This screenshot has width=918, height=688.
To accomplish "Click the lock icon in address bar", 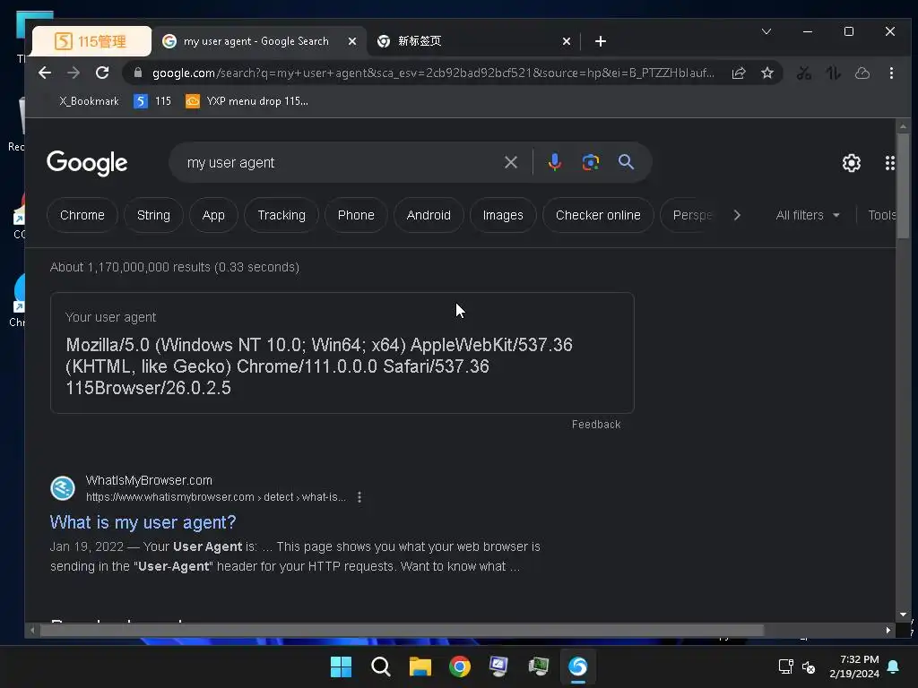I will (138, 73).
